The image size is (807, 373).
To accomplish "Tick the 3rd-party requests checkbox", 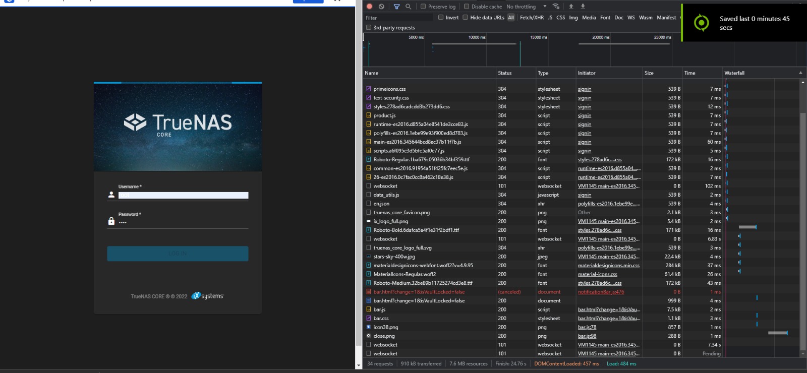I will (369, 28).
